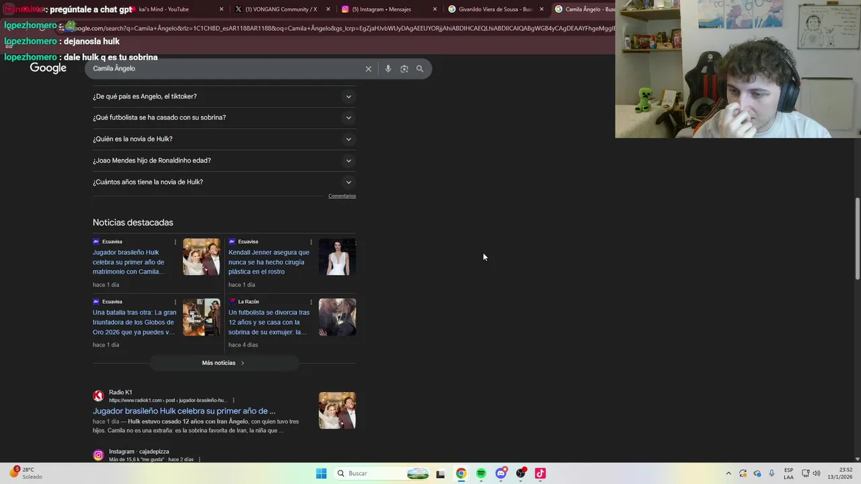Open Kendall Jenner cirugía plástica headline
Image resolution: width=861 pixels, height=484 pixels.
[268, 262]
